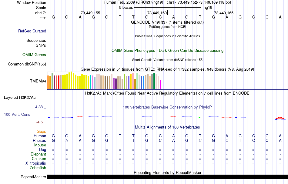The width and height of the screenshot is (288, 184).
Task: Click the Scale label
Action: coord(41,8)
